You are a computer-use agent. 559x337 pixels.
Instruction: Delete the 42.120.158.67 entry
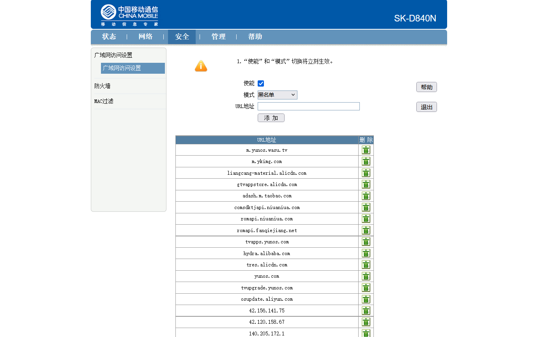coord(366,322)
